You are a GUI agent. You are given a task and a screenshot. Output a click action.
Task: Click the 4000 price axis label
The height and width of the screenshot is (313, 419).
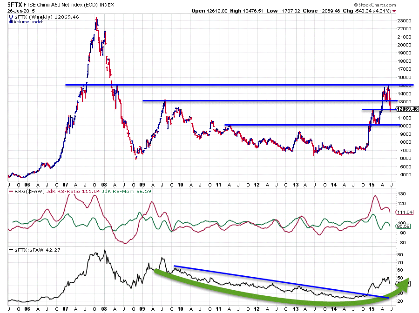405,175
